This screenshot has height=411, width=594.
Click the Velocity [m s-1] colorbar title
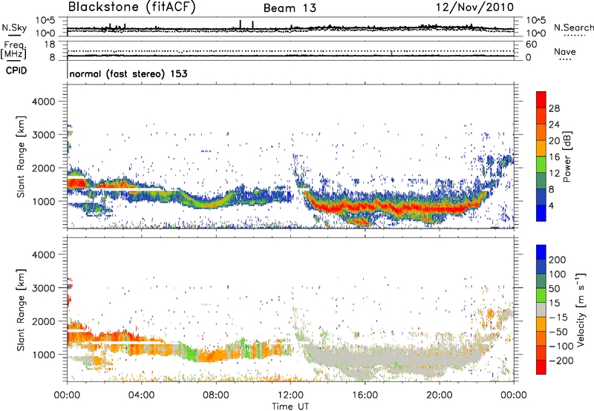[x=581, y=309]
